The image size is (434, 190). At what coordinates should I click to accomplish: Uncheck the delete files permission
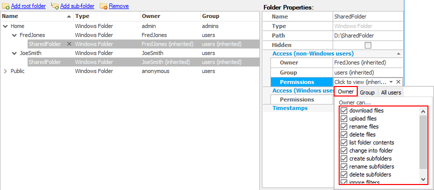click(x=344, y=134)
